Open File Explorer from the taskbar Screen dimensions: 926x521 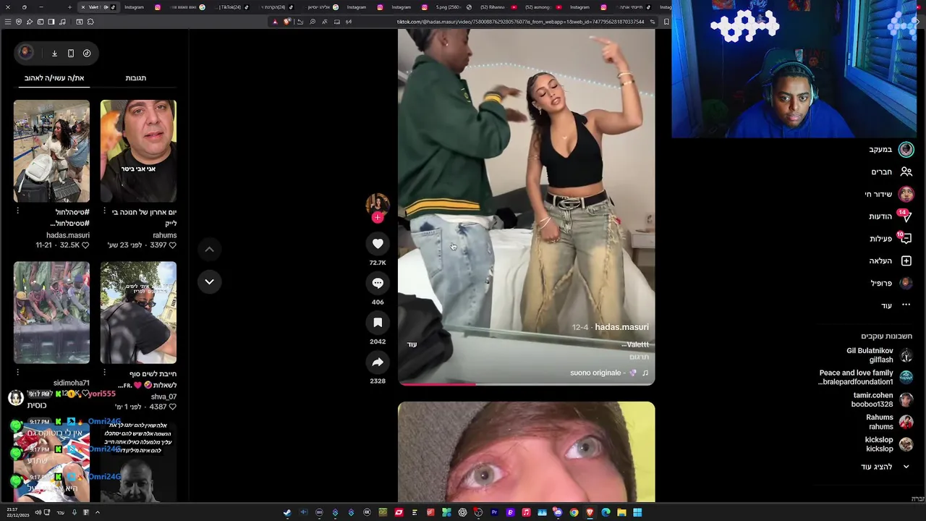click(621, 512)
